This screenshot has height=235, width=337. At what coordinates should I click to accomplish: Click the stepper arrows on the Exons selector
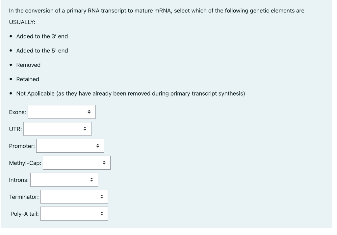pos(90,112)
